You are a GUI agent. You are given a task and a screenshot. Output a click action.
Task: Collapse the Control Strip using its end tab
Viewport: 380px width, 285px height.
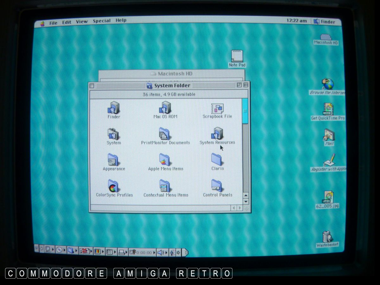tap(186, 252)
